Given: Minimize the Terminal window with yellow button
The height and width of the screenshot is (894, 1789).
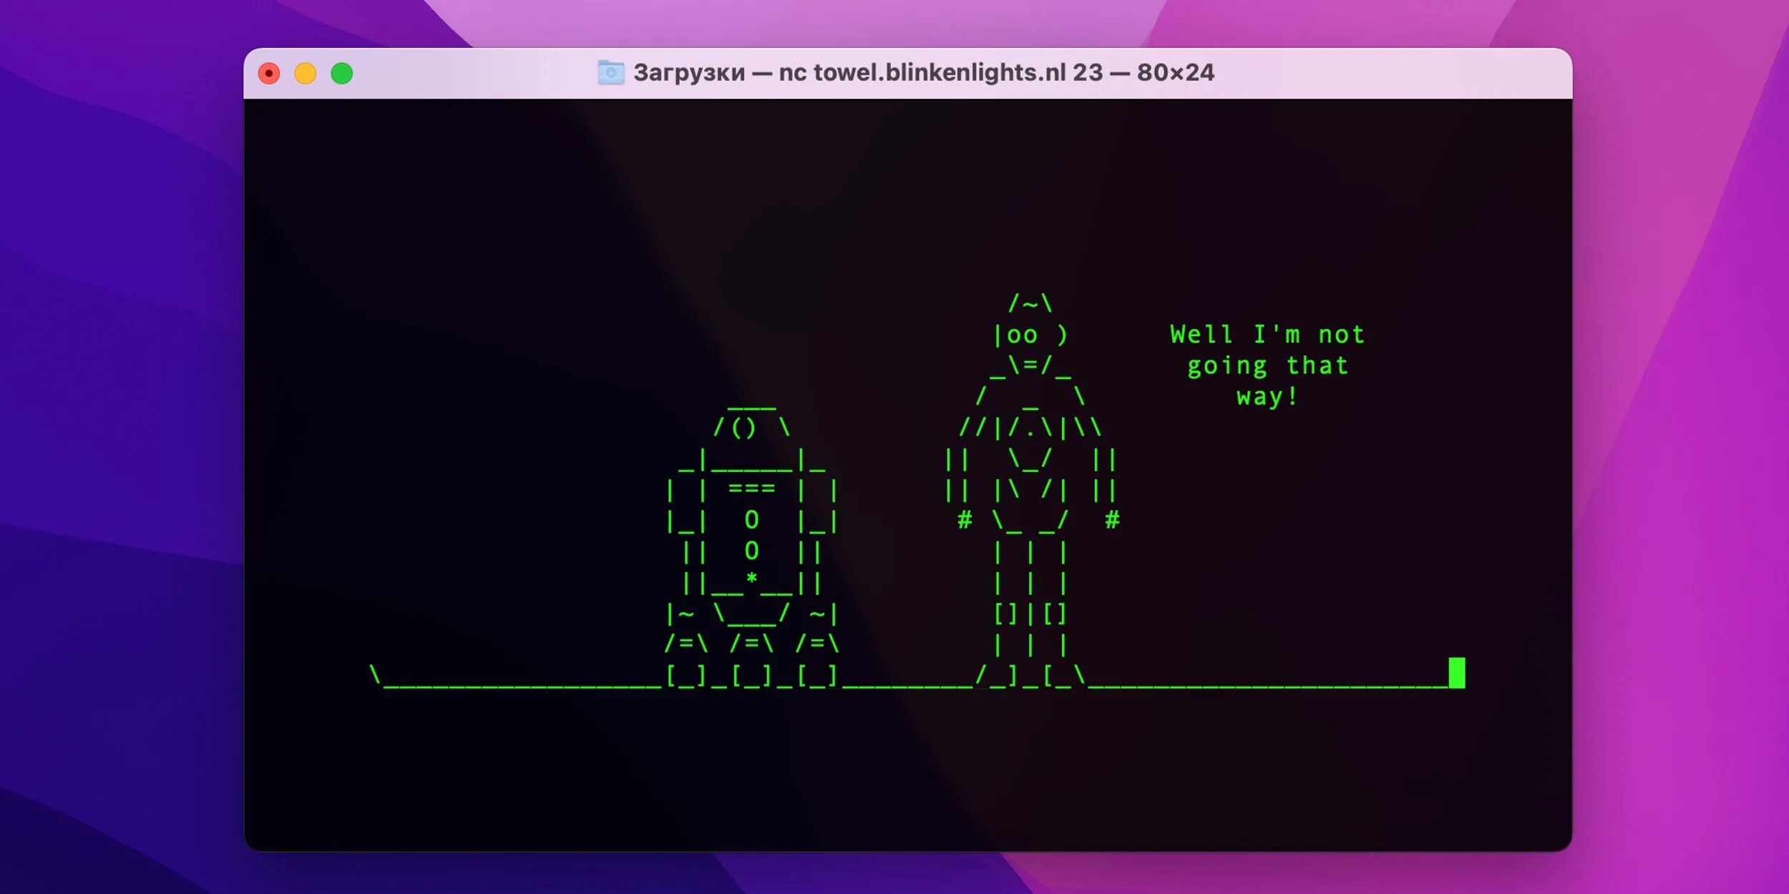Looking at the screenshot, I should (306, 74).
